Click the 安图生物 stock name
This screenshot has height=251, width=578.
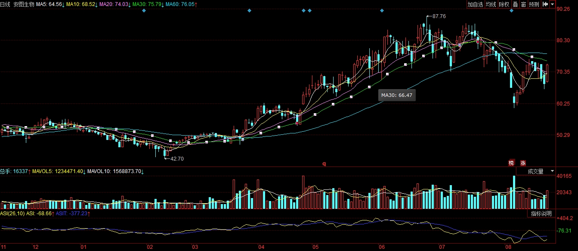coord(24,4)
